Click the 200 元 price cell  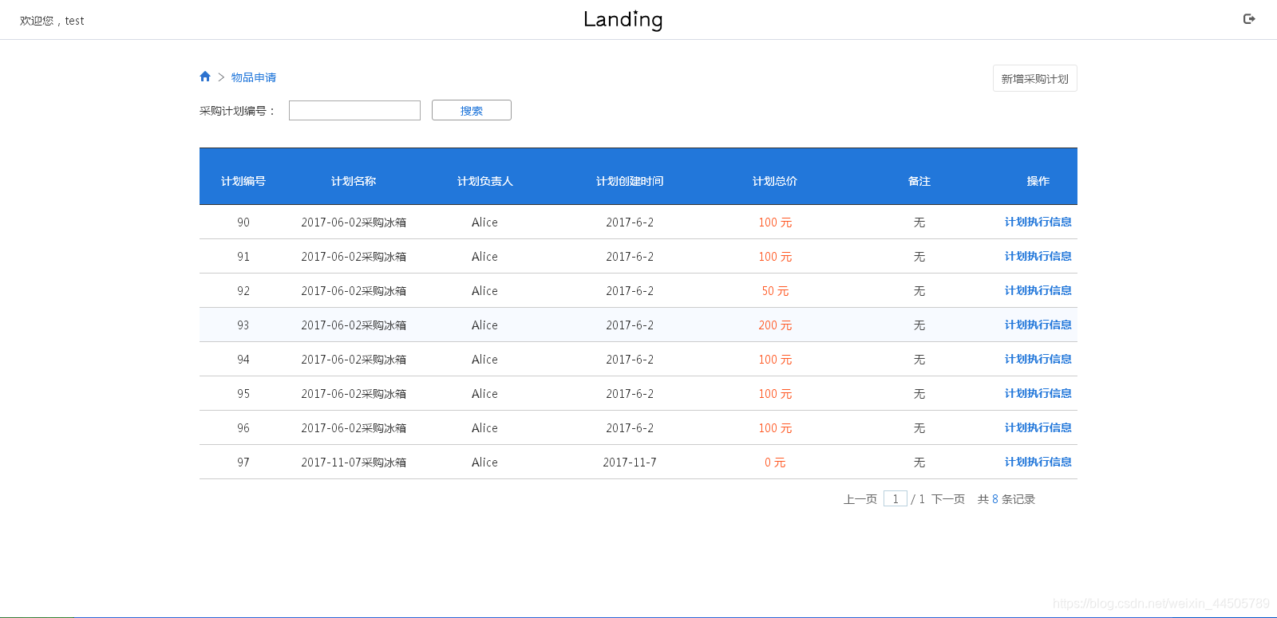[775, 325]
